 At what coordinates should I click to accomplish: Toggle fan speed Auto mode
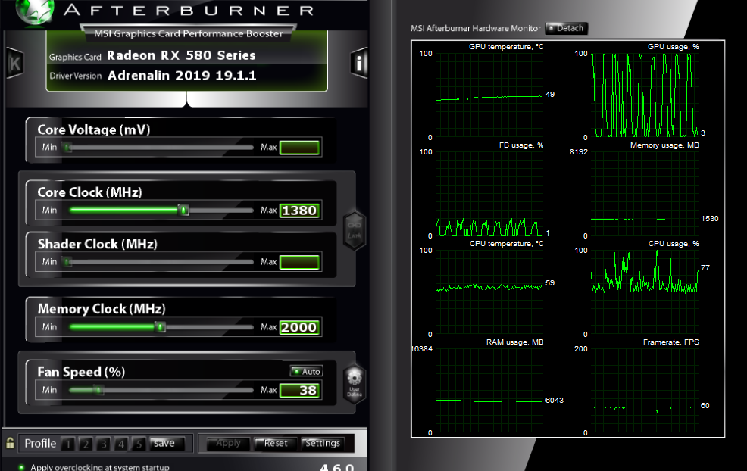coord(306,371)
